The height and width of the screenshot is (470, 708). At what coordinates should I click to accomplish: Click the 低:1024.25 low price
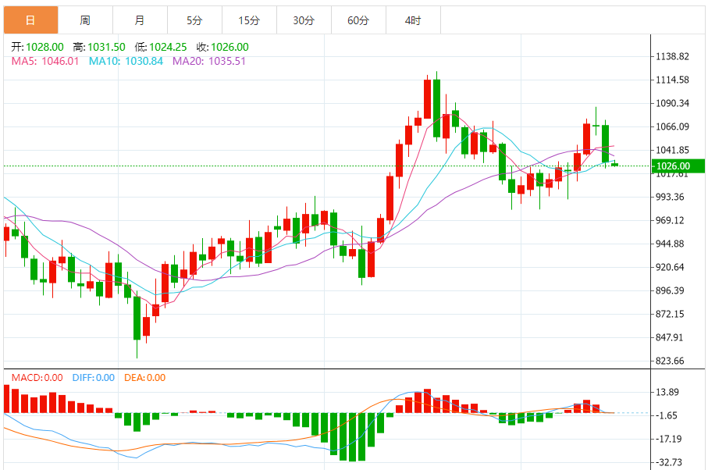coord(161,47)
